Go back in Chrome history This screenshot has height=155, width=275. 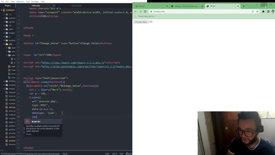pos(136,12)
